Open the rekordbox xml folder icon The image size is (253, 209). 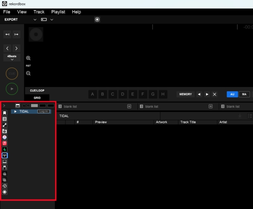point(5,131)
